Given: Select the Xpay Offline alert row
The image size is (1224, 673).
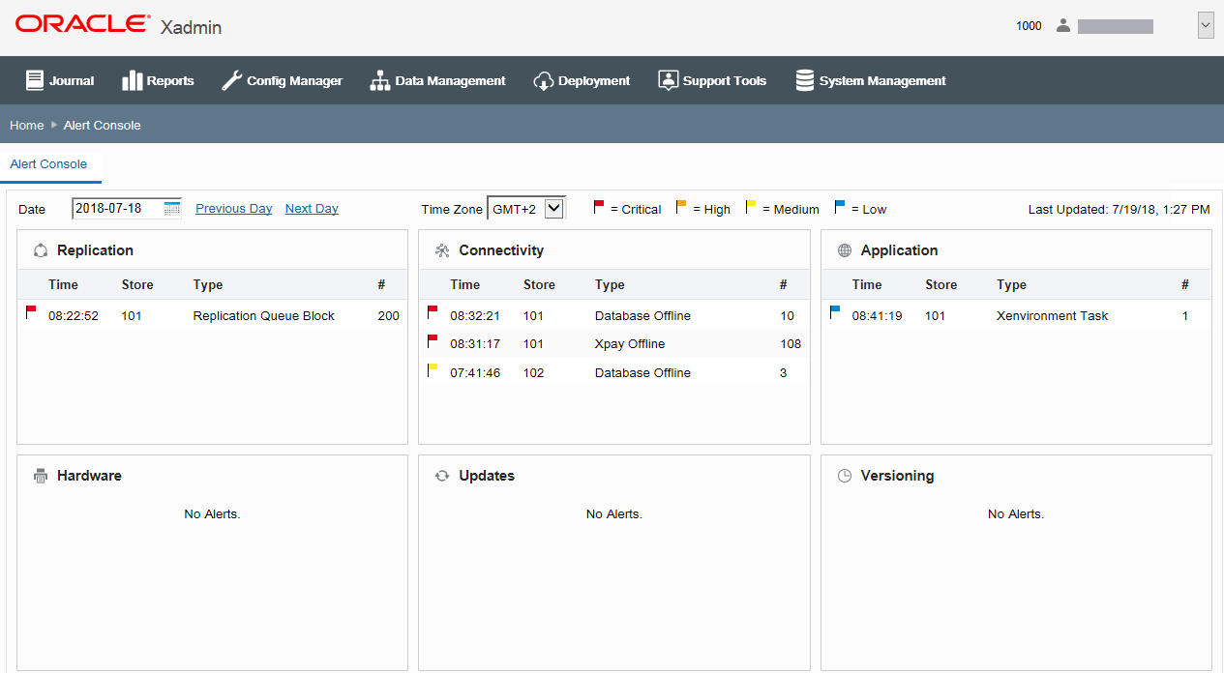Looking at the screenshot, I should (x=613, y=343).
